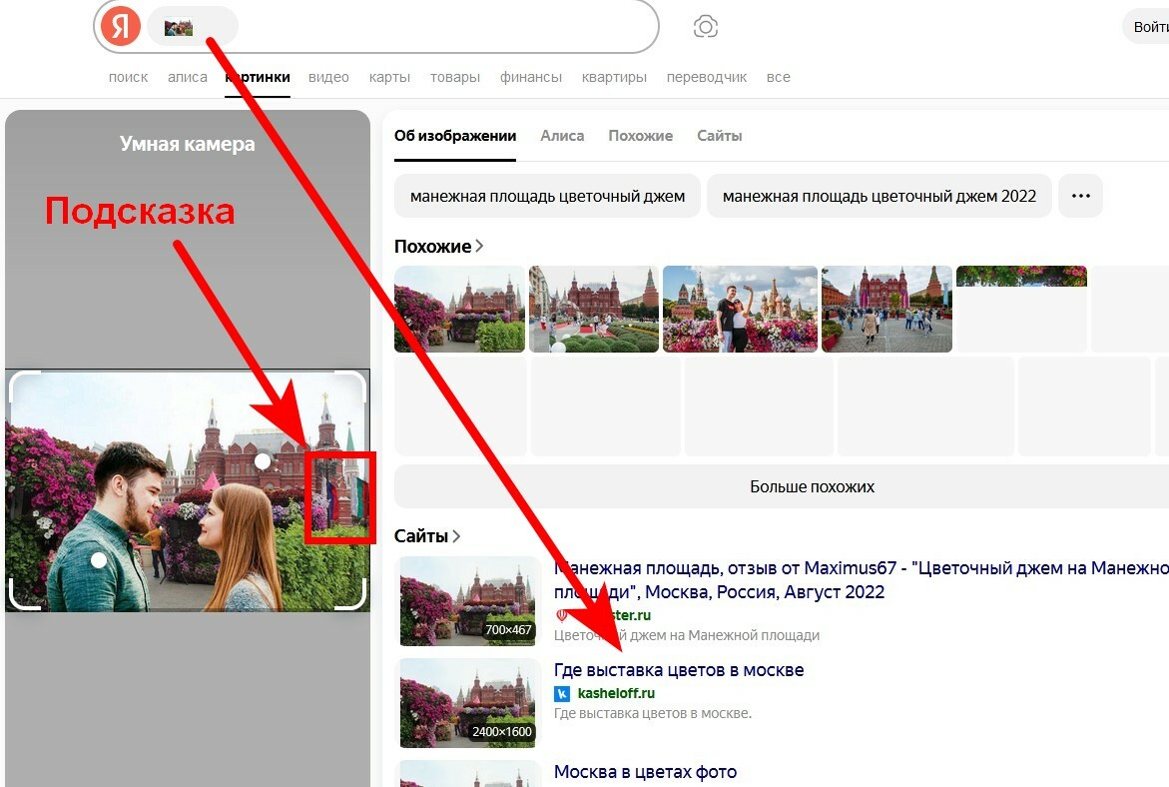Open similar image of people walking toward museum
The height and width of the screenshot is (787, 1169).
[886, 309]
